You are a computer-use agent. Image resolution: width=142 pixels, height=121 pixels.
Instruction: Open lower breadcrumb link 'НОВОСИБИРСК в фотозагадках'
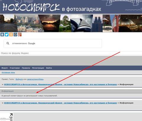click(60, 103)
